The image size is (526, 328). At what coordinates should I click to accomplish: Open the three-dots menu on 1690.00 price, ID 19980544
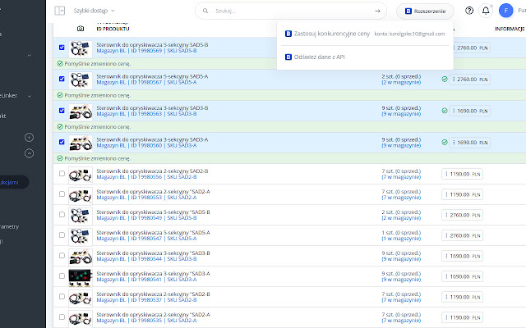tap(446, 256)
